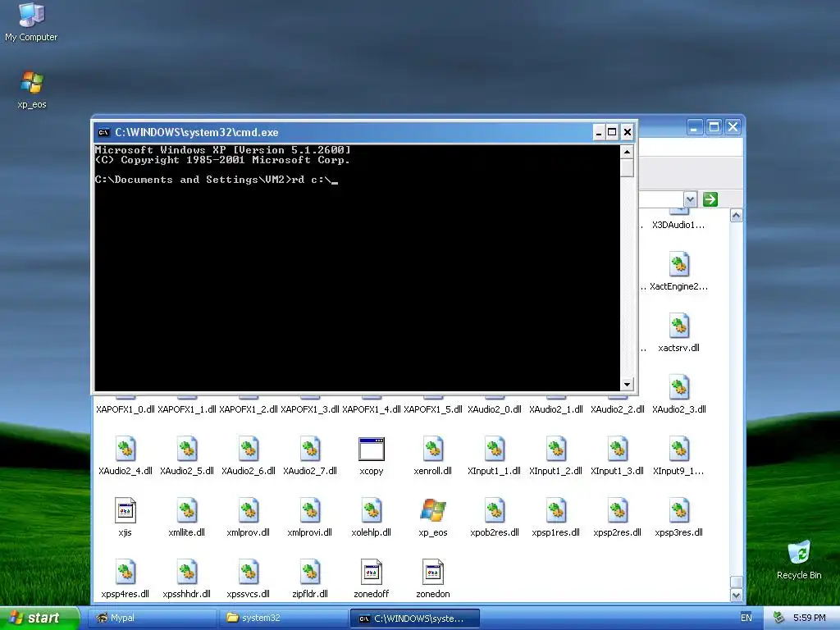
Task: Select xpob2res.dll file icon
Action: pos(495,510)
